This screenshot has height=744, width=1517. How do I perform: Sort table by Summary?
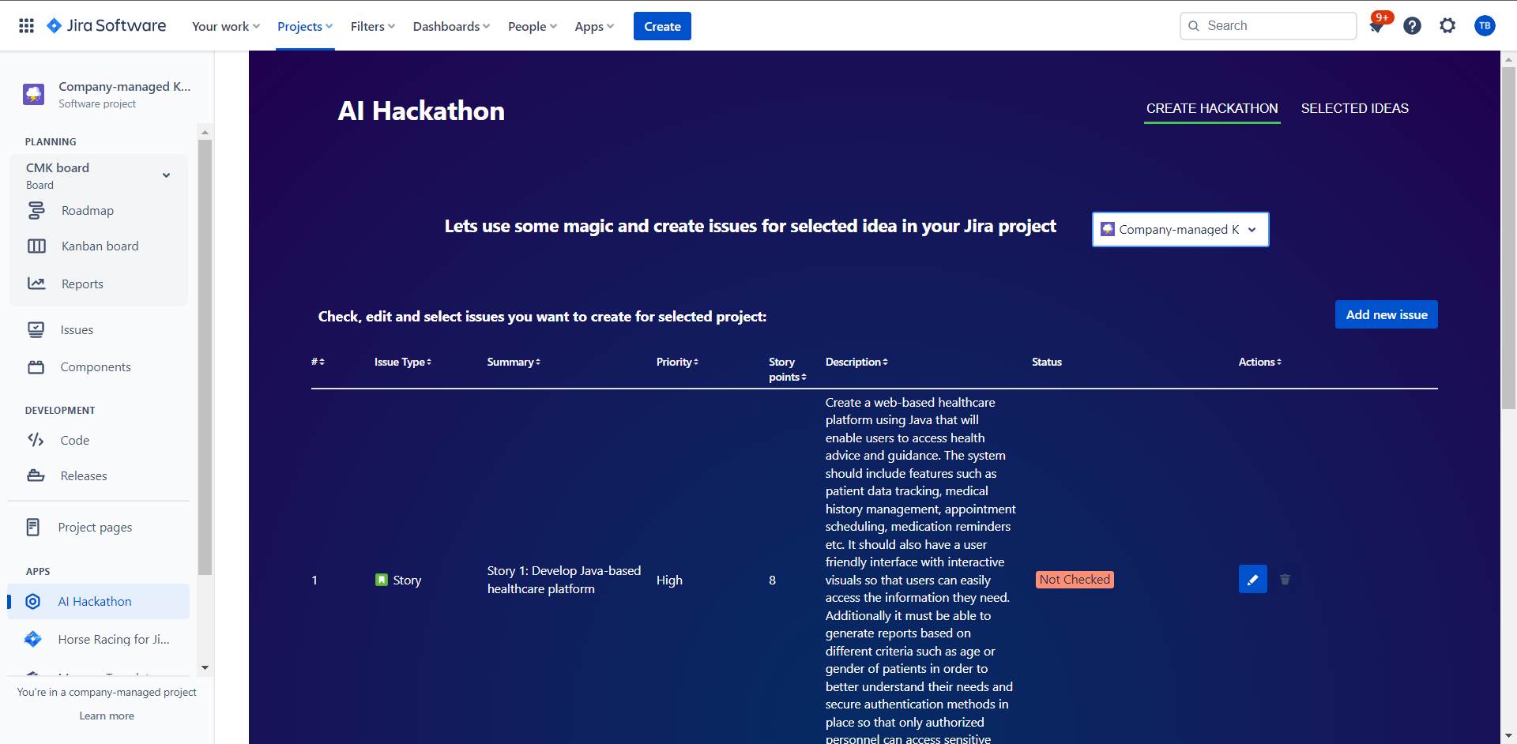tap(514, 362)
